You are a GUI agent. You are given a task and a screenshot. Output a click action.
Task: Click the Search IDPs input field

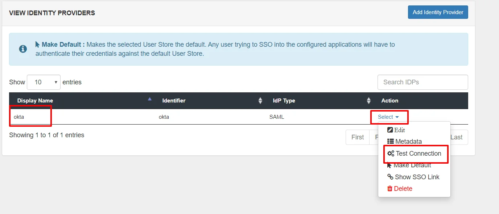pos(422,82)
